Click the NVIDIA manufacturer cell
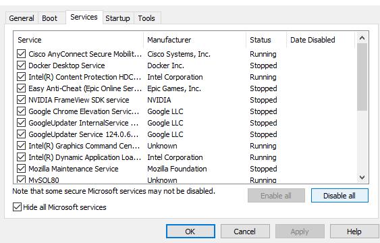 (x=159, y=100)
